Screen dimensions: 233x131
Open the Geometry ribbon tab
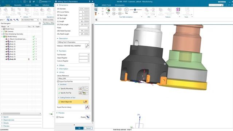click(18, 5)
